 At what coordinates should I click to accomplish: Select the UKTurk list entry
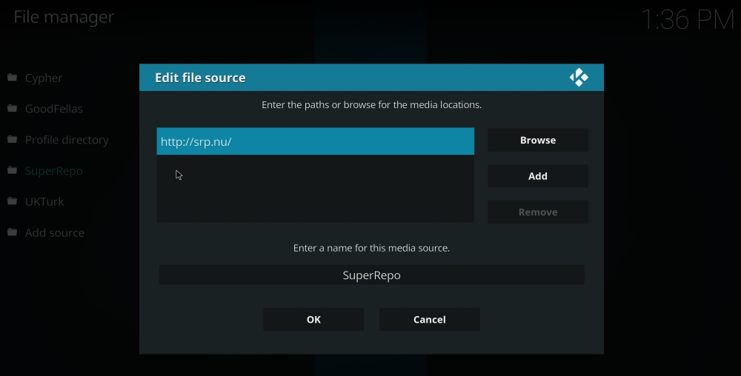(x=44, y=201)
